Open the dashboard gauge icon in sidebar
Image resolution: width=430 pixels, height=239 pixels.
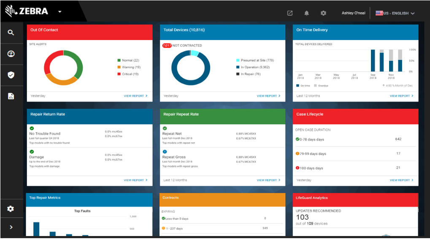[11, 54]
